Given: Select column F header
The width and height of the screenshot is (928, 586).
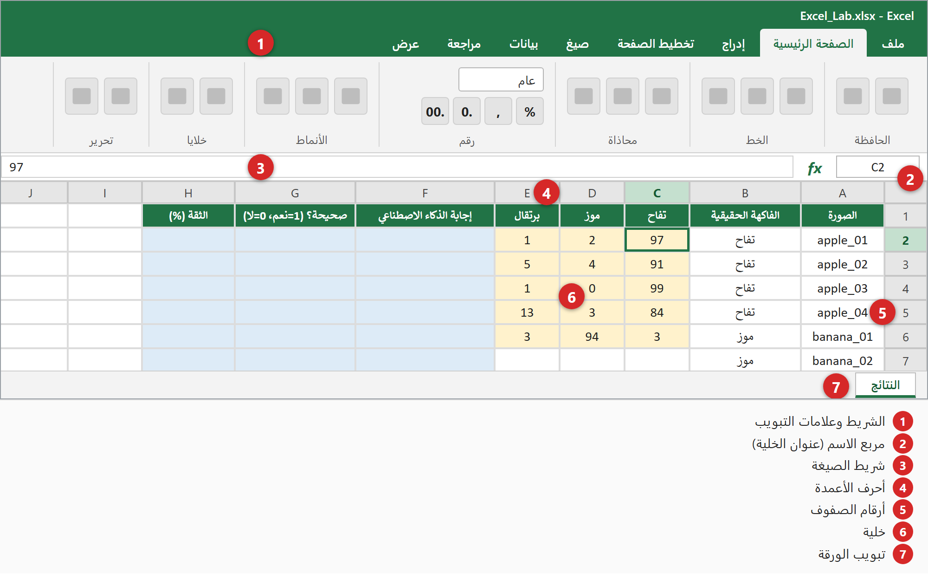Looking at the screenshot, I should pyautogui.click(x=425, y=193).
